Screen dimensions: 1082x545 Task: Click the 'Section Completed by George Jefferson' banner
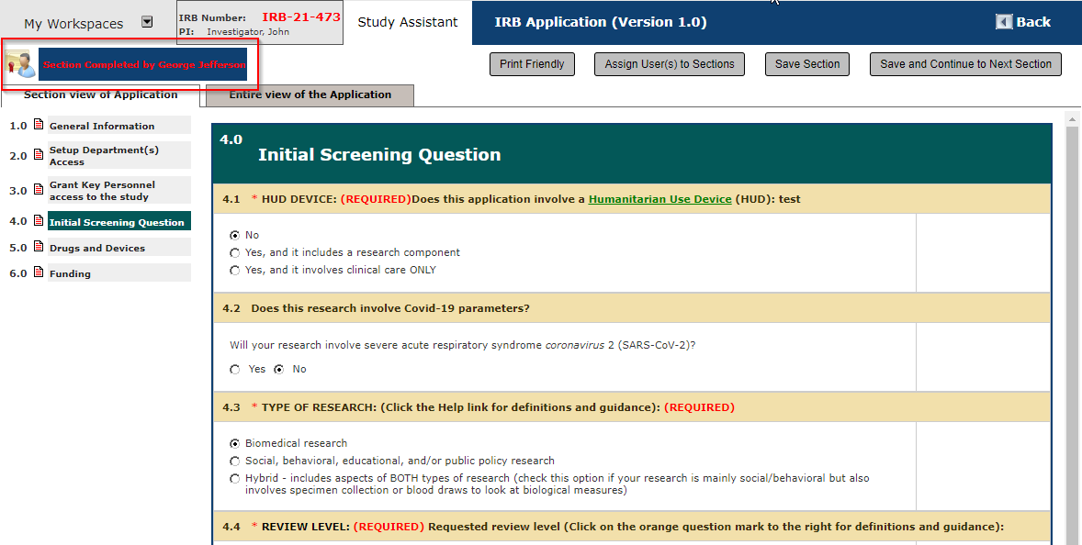(x=143, y=65)
